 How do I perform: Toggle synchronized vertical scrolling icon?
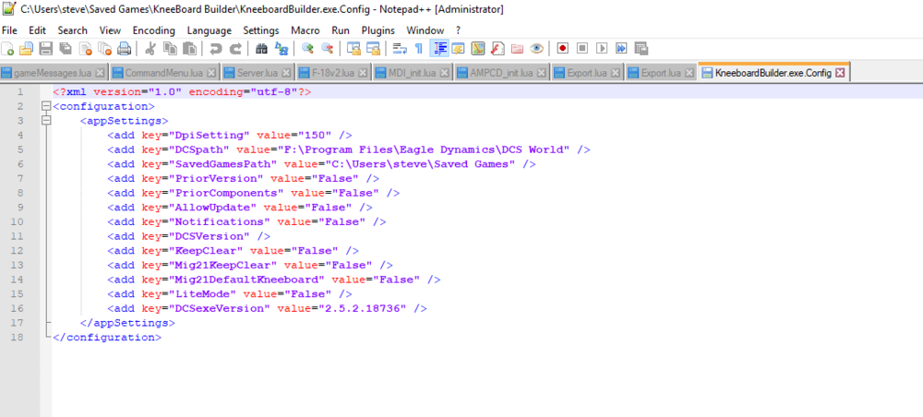(354, 49)
